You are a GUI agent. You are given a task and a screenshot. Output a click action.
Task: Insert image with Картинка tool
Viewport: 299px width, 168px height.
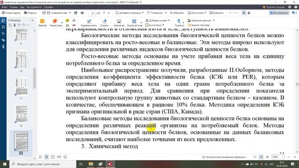click(x=119, y=23)
